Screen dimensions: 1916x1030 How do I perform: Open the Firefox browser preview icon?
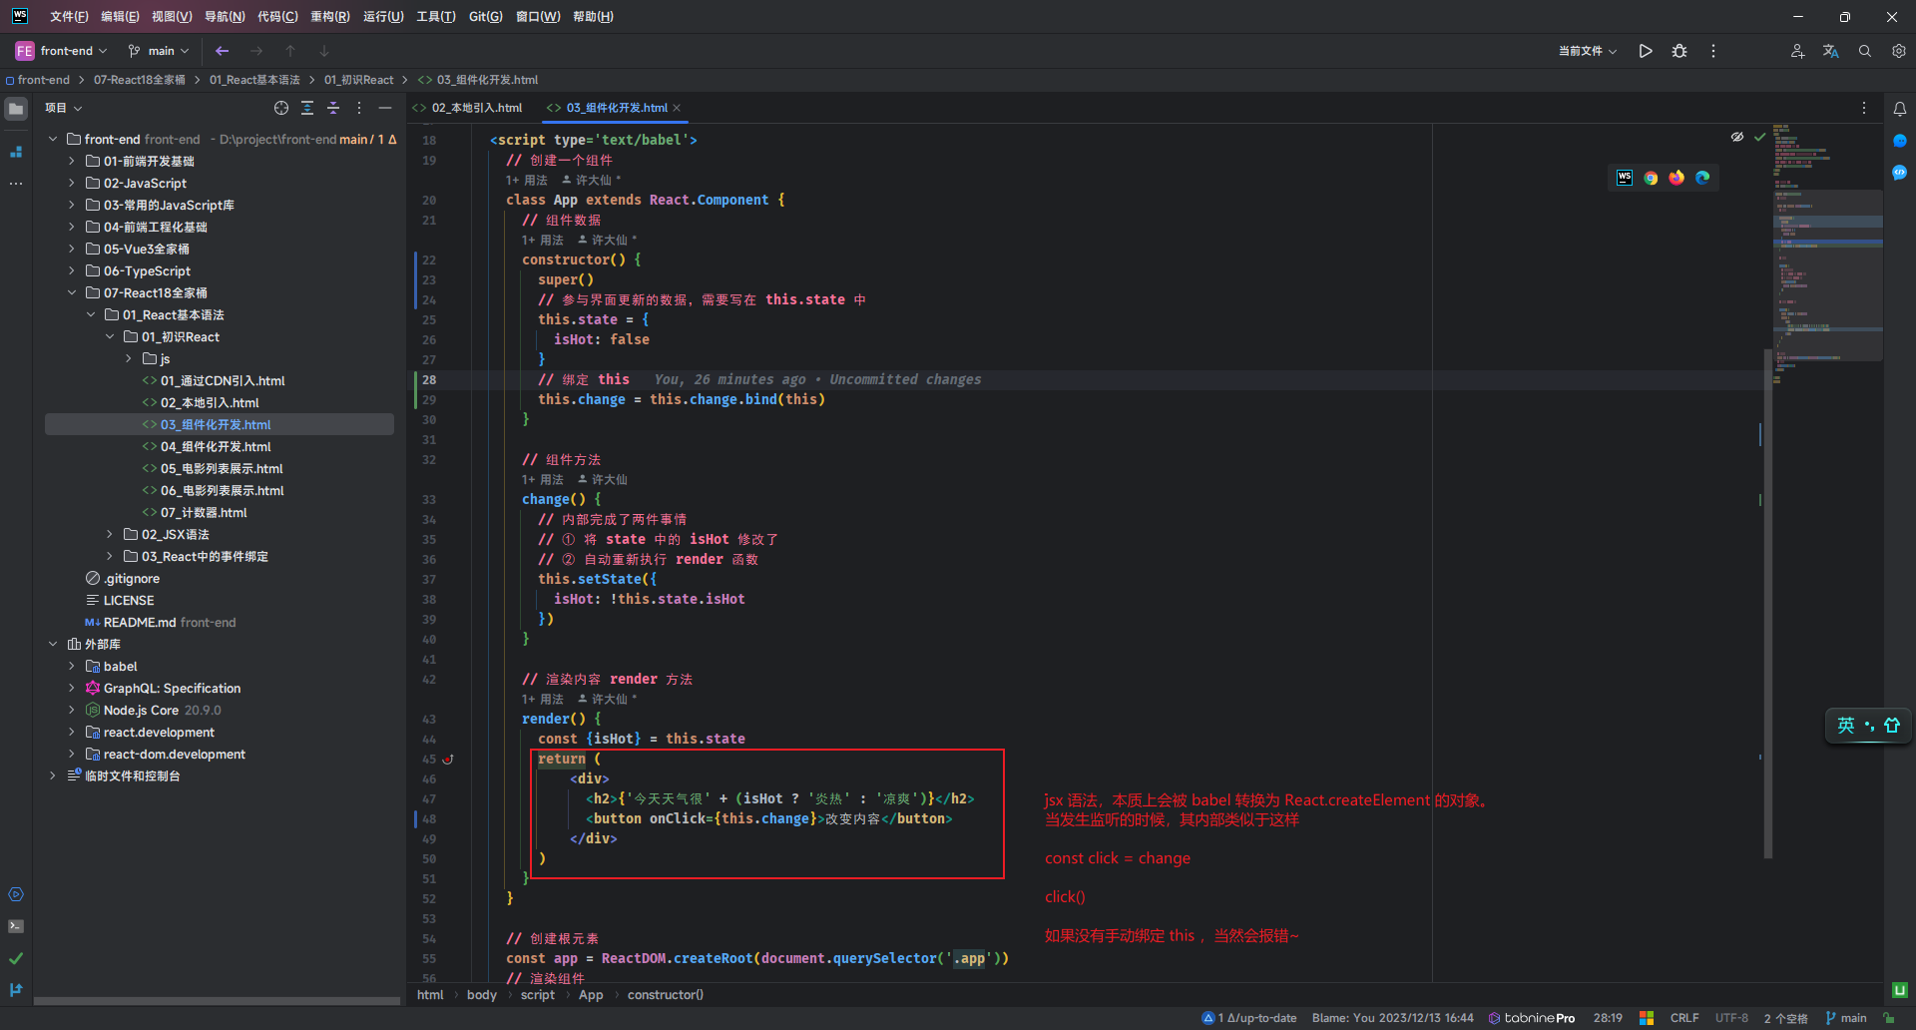pos(1676,178)
